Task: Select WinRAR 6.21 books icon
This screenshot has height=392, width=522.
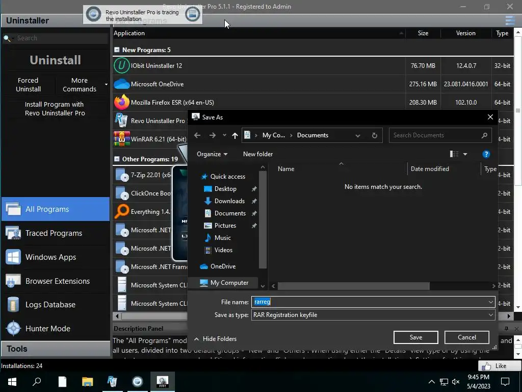Action: pos(121,139)
